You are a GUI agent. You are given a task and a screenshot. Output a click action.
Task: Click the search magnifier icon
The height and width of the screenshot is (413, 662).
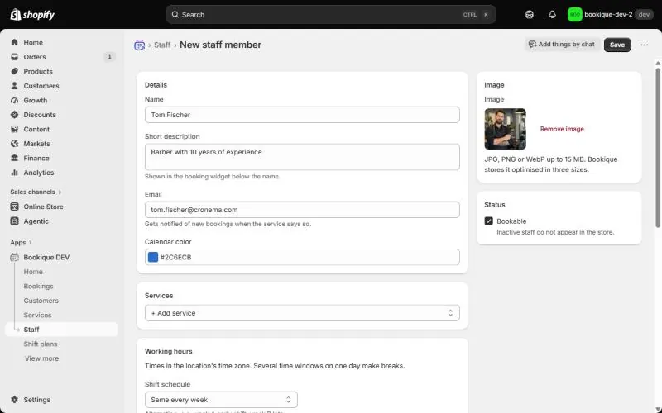click(175, 15)
